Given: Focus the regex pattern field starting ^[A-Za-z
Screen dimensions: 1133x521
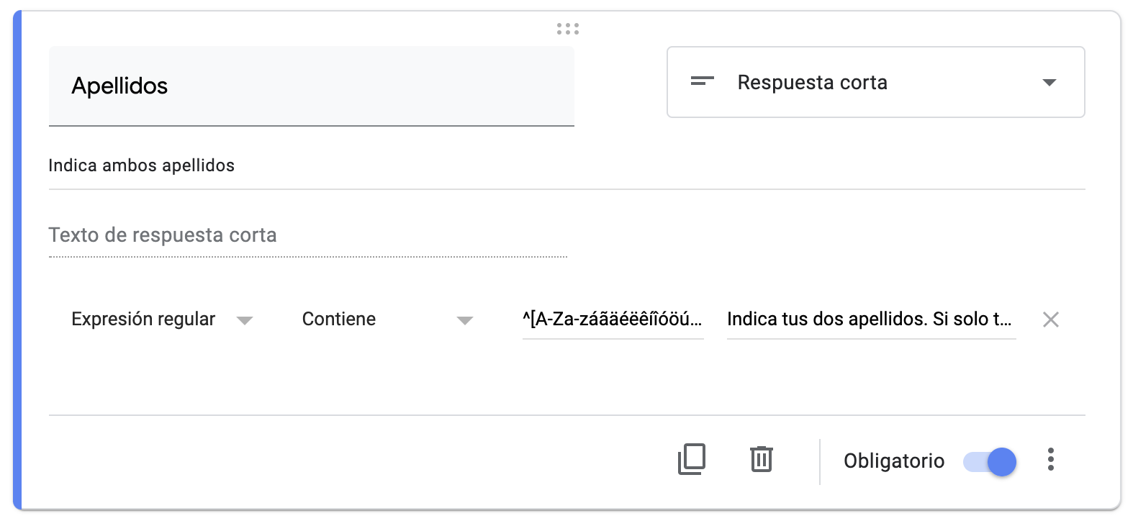Looking at the screenshot, I should coord(613,320).
